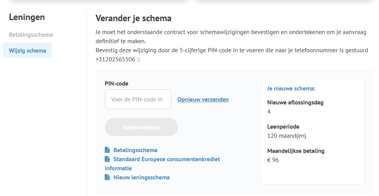Focus the PIN-code input field
The height and width of the screenshot is (196, 379).
138,99
